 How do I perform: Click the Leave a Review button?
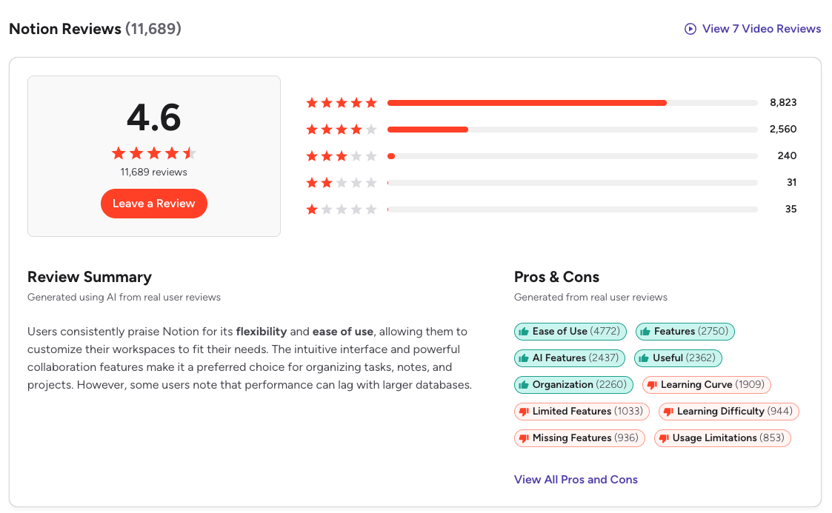154,204
